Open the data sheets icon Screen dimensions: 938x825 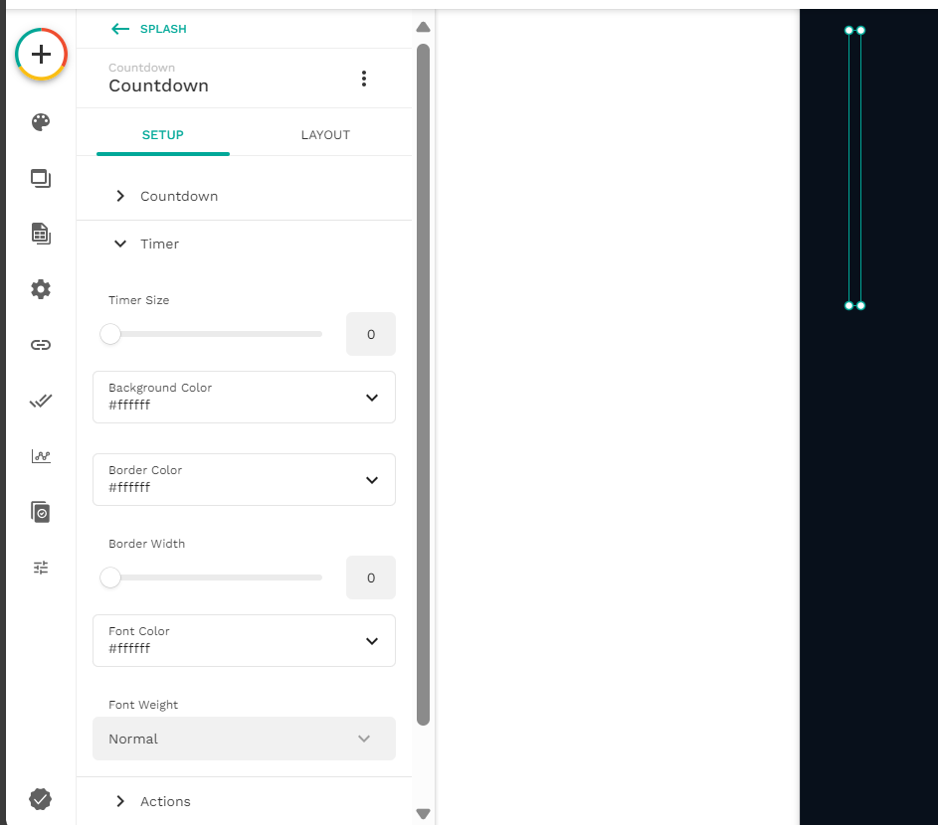41,234
